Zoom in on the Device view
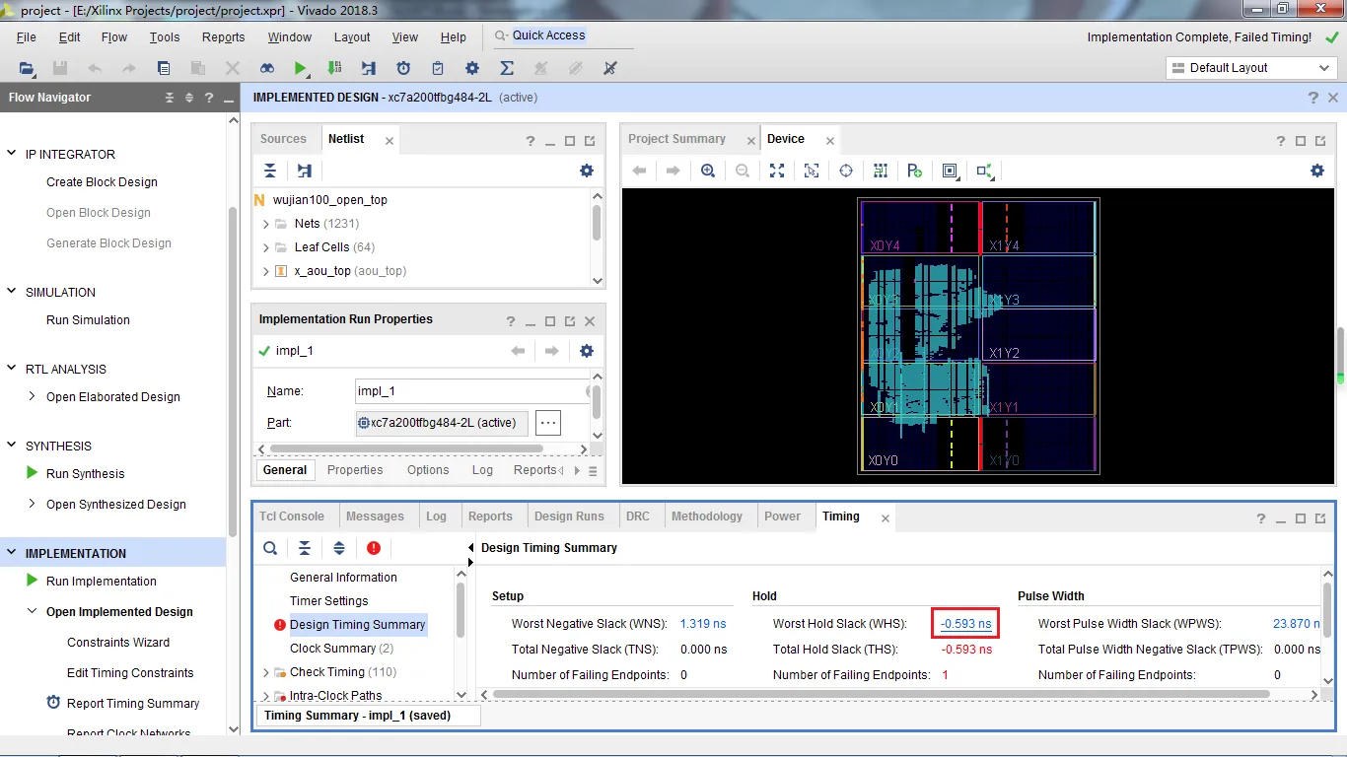The height and width of the screenshot is (757, 1347). click(708, 171)
